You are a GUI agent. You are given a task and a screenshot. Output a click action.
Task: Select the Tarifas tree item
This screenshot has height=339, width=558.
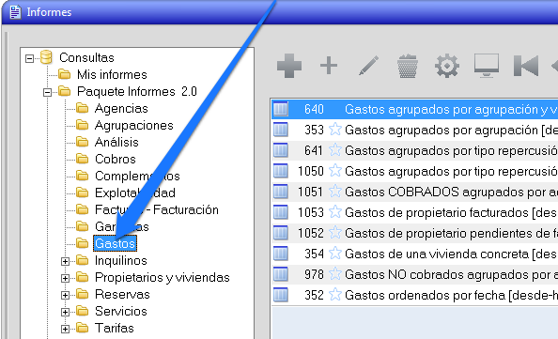pos(115,328)
